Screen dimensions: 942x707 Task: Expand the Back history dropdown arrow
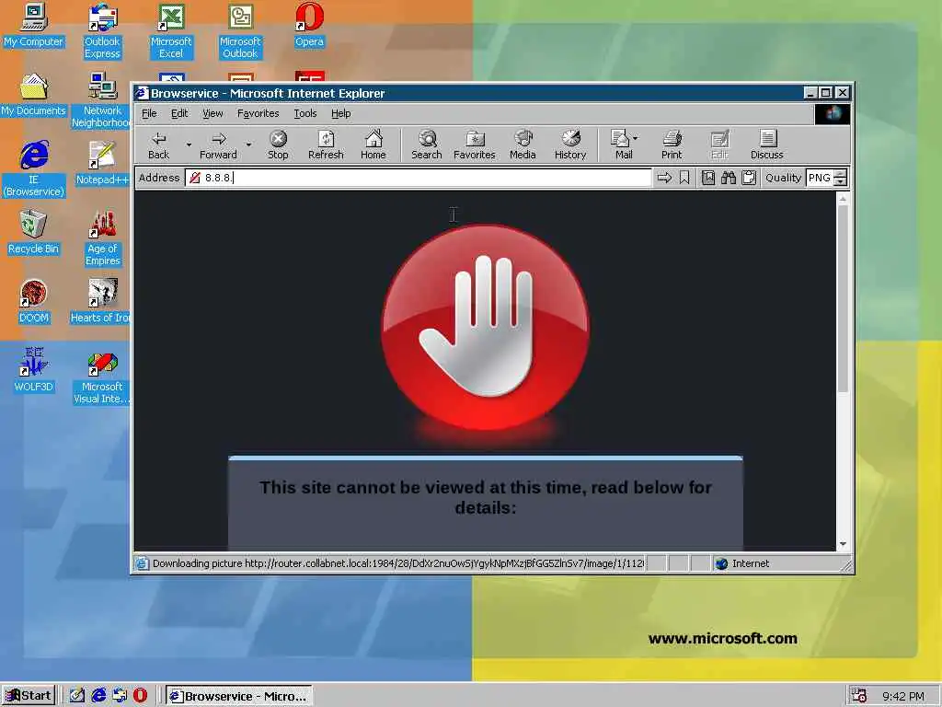click(189, 145)
